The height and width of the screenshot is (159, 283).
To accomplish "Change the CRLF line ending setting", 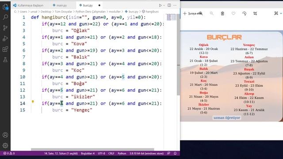I will 111,153.
